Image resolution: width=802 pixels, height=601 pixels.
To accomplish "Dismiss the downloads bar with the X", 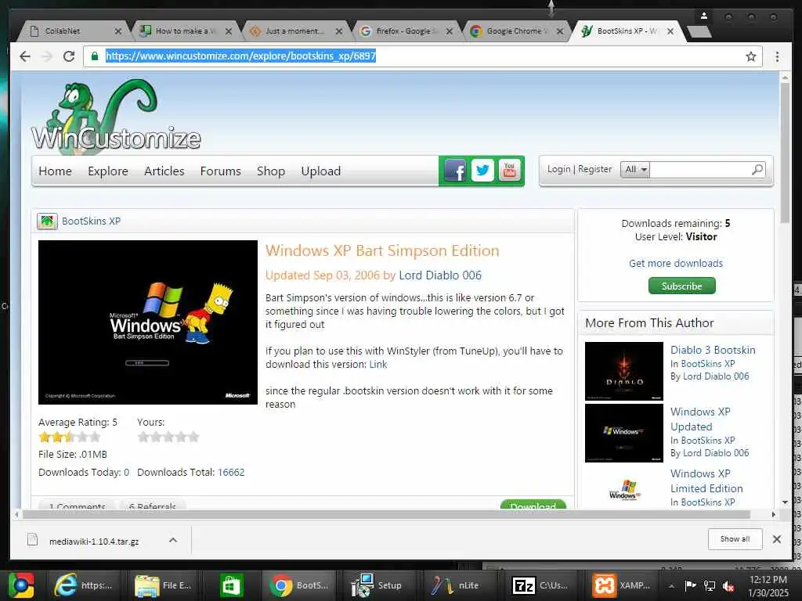I will 776,538.
